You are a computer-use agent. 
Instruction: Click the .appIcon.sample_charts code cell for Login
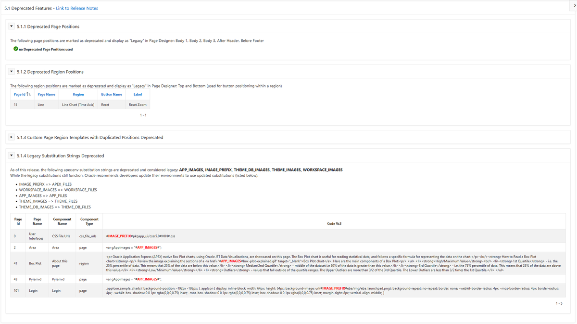click(x=334, y=291)
